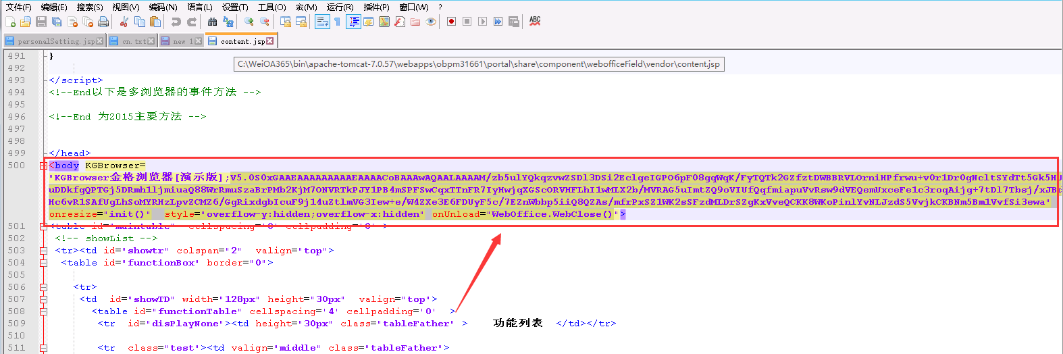The image size is (1063, 354).
Task: Toggle show all characters pilcrow icon
Action: pos(338,22)
